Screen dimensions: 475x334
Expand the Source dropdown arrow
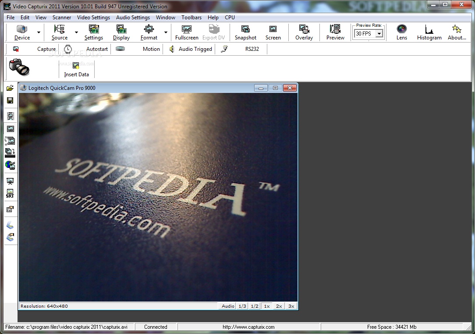(76, 32)
